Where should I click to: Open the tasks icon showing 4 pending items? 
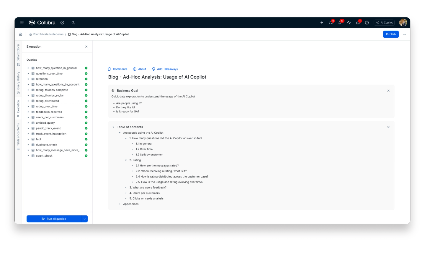331,22
